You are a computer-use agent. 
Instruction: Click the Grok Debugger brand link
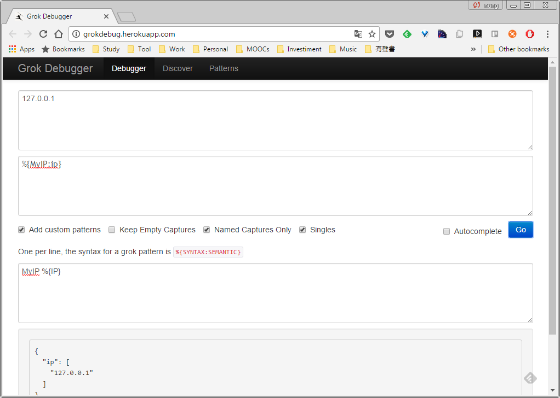pyautogui.click(x=55, y=68)
